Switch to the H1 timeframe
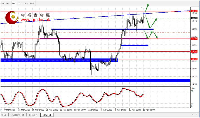200x118 pixels. [x=8, y=4]
